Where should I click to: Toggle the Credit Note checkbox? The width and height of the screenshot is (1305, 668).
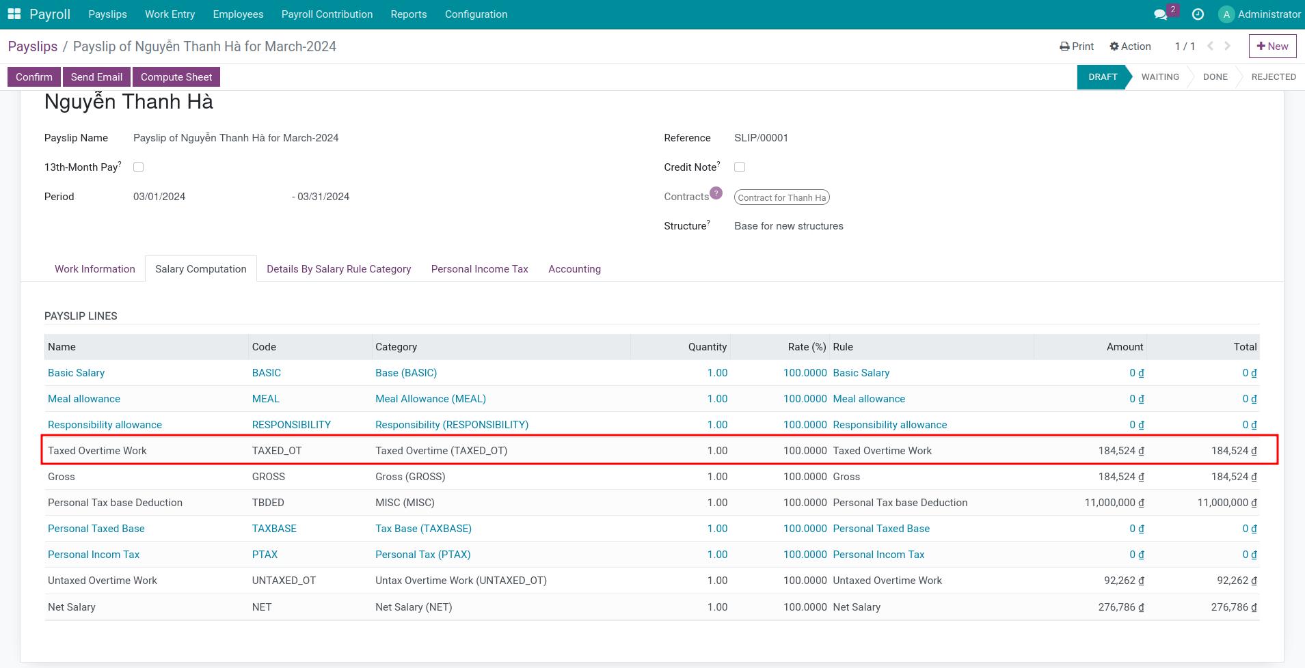click(x=740, y=167)
